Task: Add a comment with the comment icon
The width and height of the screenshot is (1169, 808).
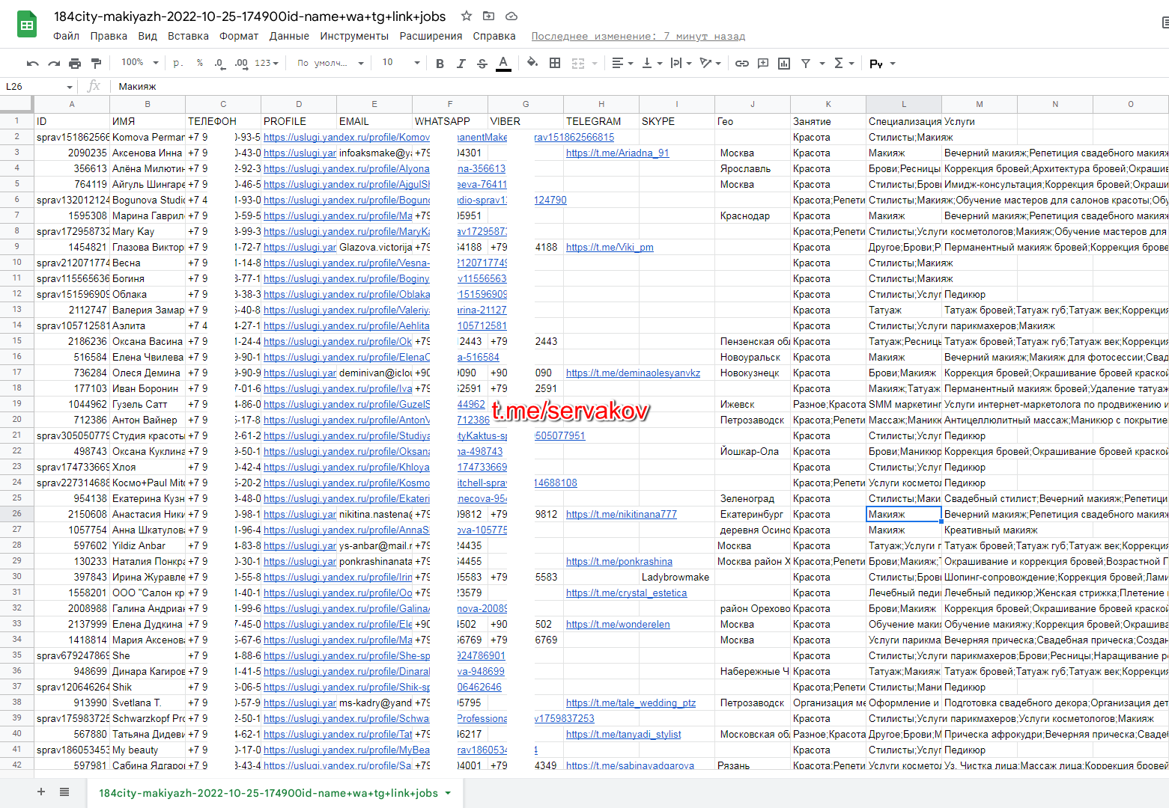Action: coord(763,64)
